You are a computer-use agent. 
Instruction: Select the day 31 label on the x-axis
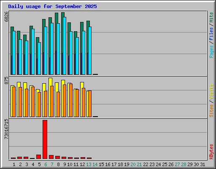tap(202, 164)
